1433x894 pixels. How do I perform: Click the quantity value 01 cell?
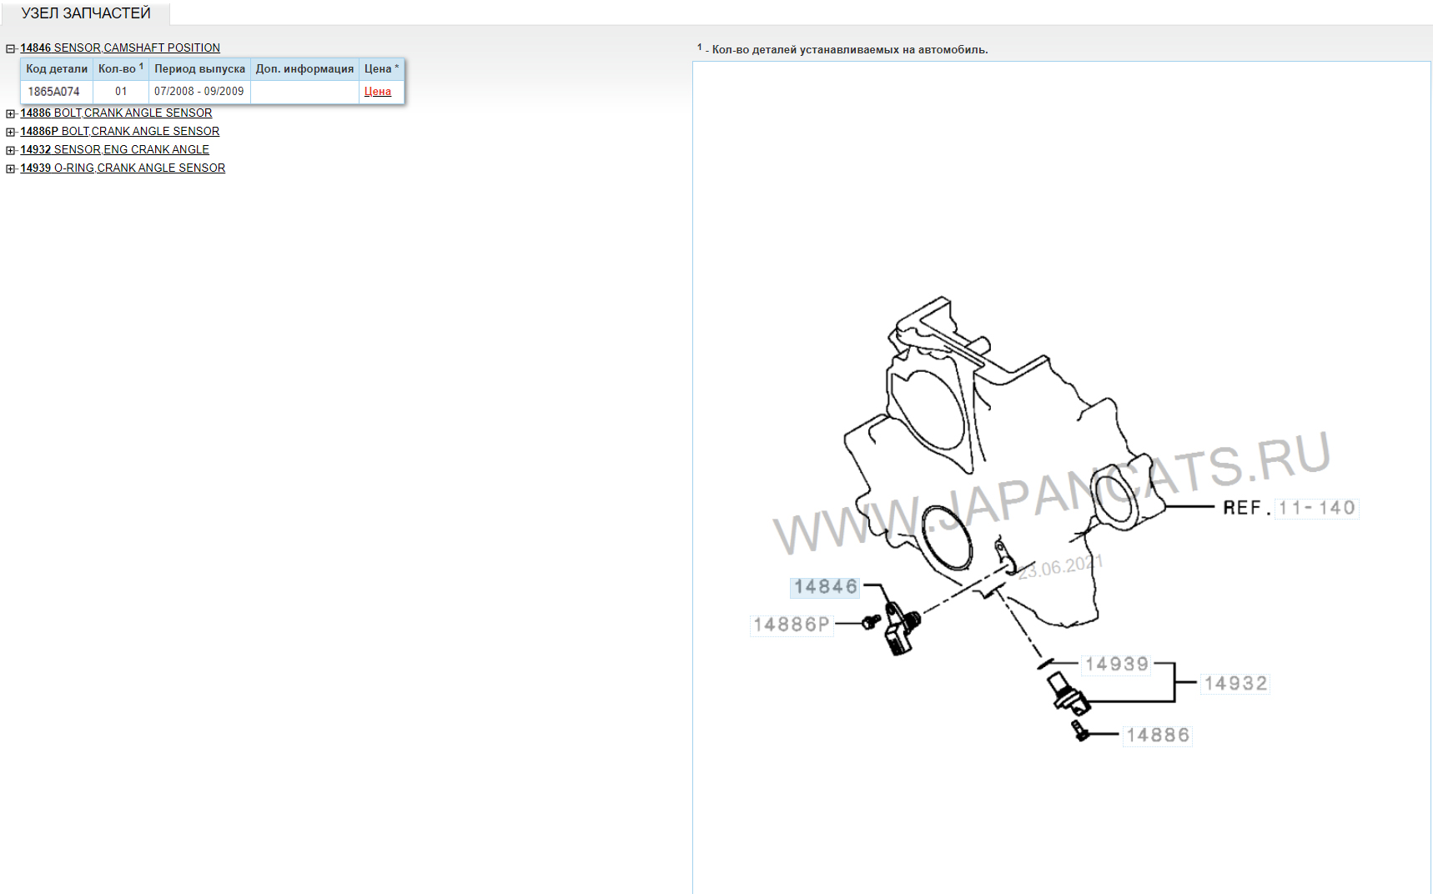coord(121,92)
